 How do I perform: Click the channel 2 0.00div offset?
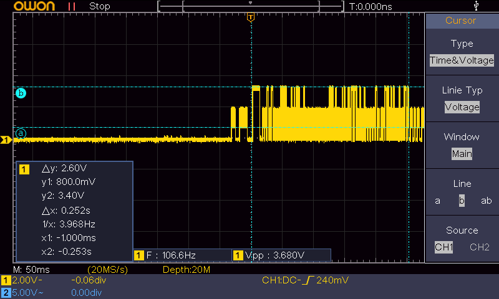(x=87, y=293)
